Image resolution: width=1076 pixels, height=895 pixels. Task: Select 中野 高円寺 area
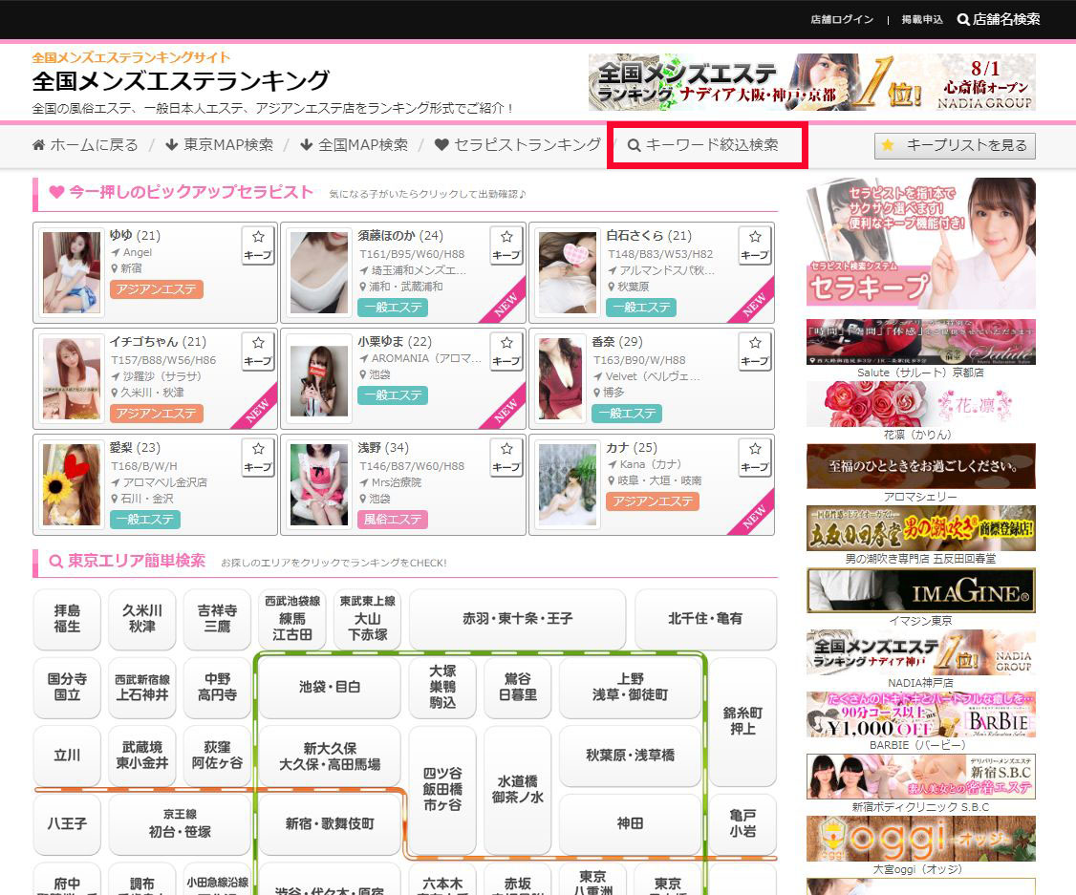pyautogui.click(x=217, y=687)
